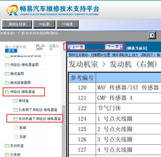Click document icon of 后部

(x=16, y=137)
